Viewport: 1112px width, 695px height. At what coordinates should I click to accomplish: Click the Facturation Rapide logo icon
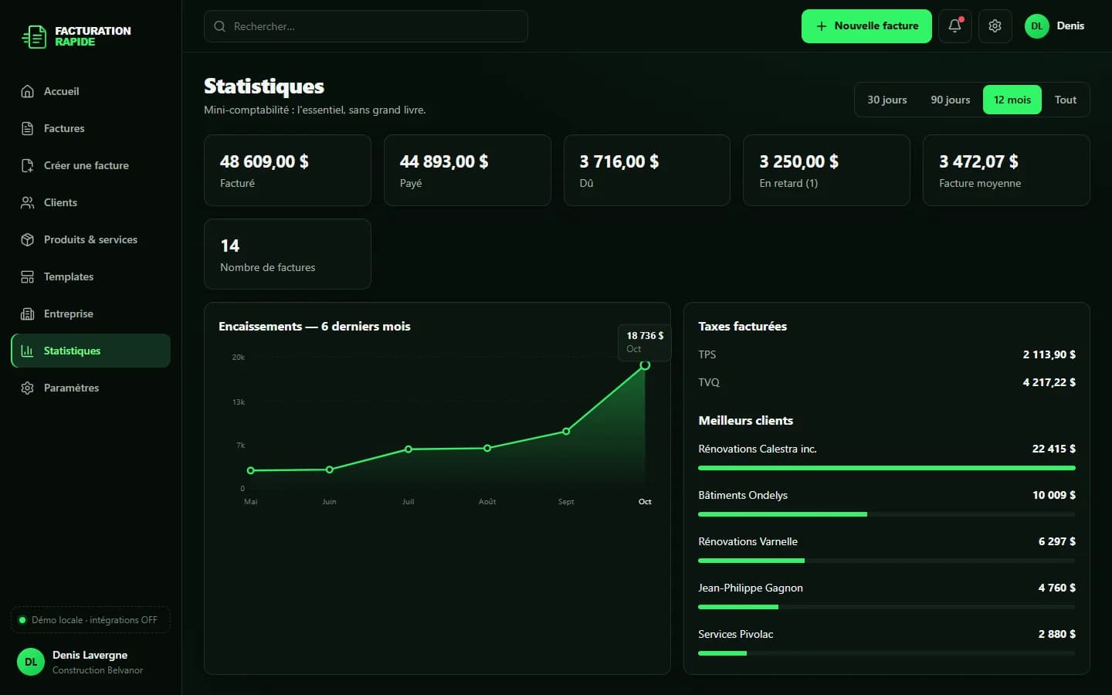[34, 36]
